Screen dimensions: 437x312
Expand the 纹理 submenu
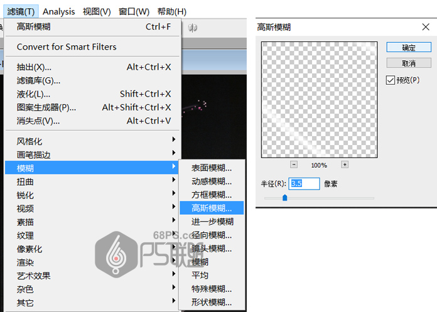point(93,235)
